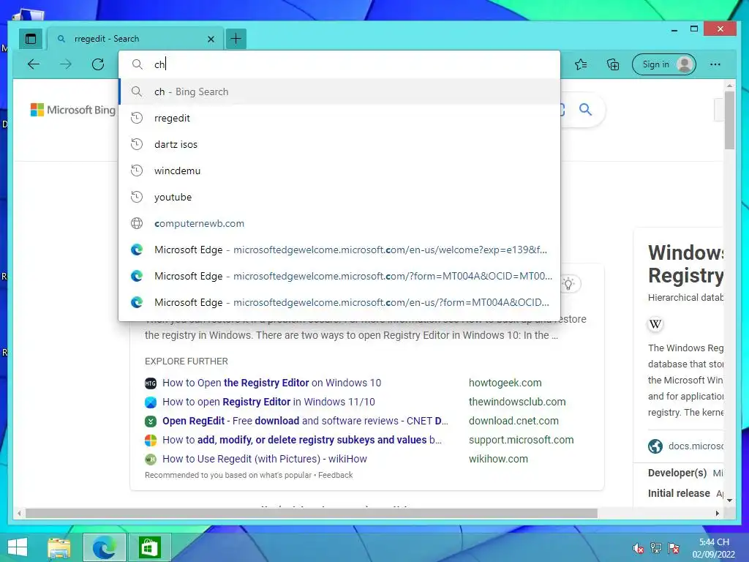Select the youtube history suggestion
The image size is (749, 562).
coord(339,197)
